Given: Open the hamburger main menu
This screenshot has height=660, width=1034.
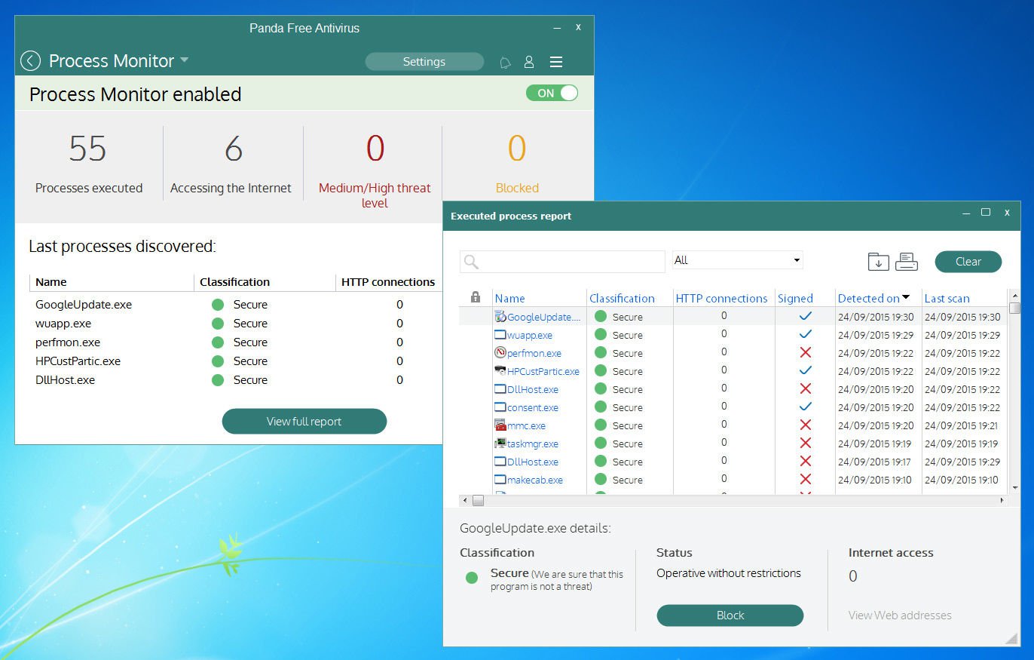Looking at the screenshot, I should (x=556, y=62).
